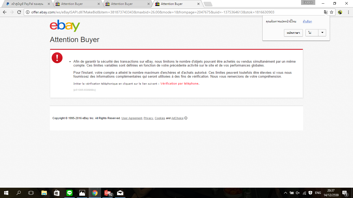Click the ไม่ button in translate popup
The width and height of the screenshot is (353, 198).
[312, 33]
